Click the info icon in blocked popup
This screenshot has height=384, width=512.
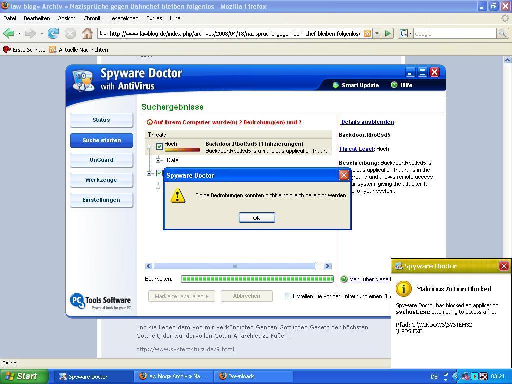point(404,289)
